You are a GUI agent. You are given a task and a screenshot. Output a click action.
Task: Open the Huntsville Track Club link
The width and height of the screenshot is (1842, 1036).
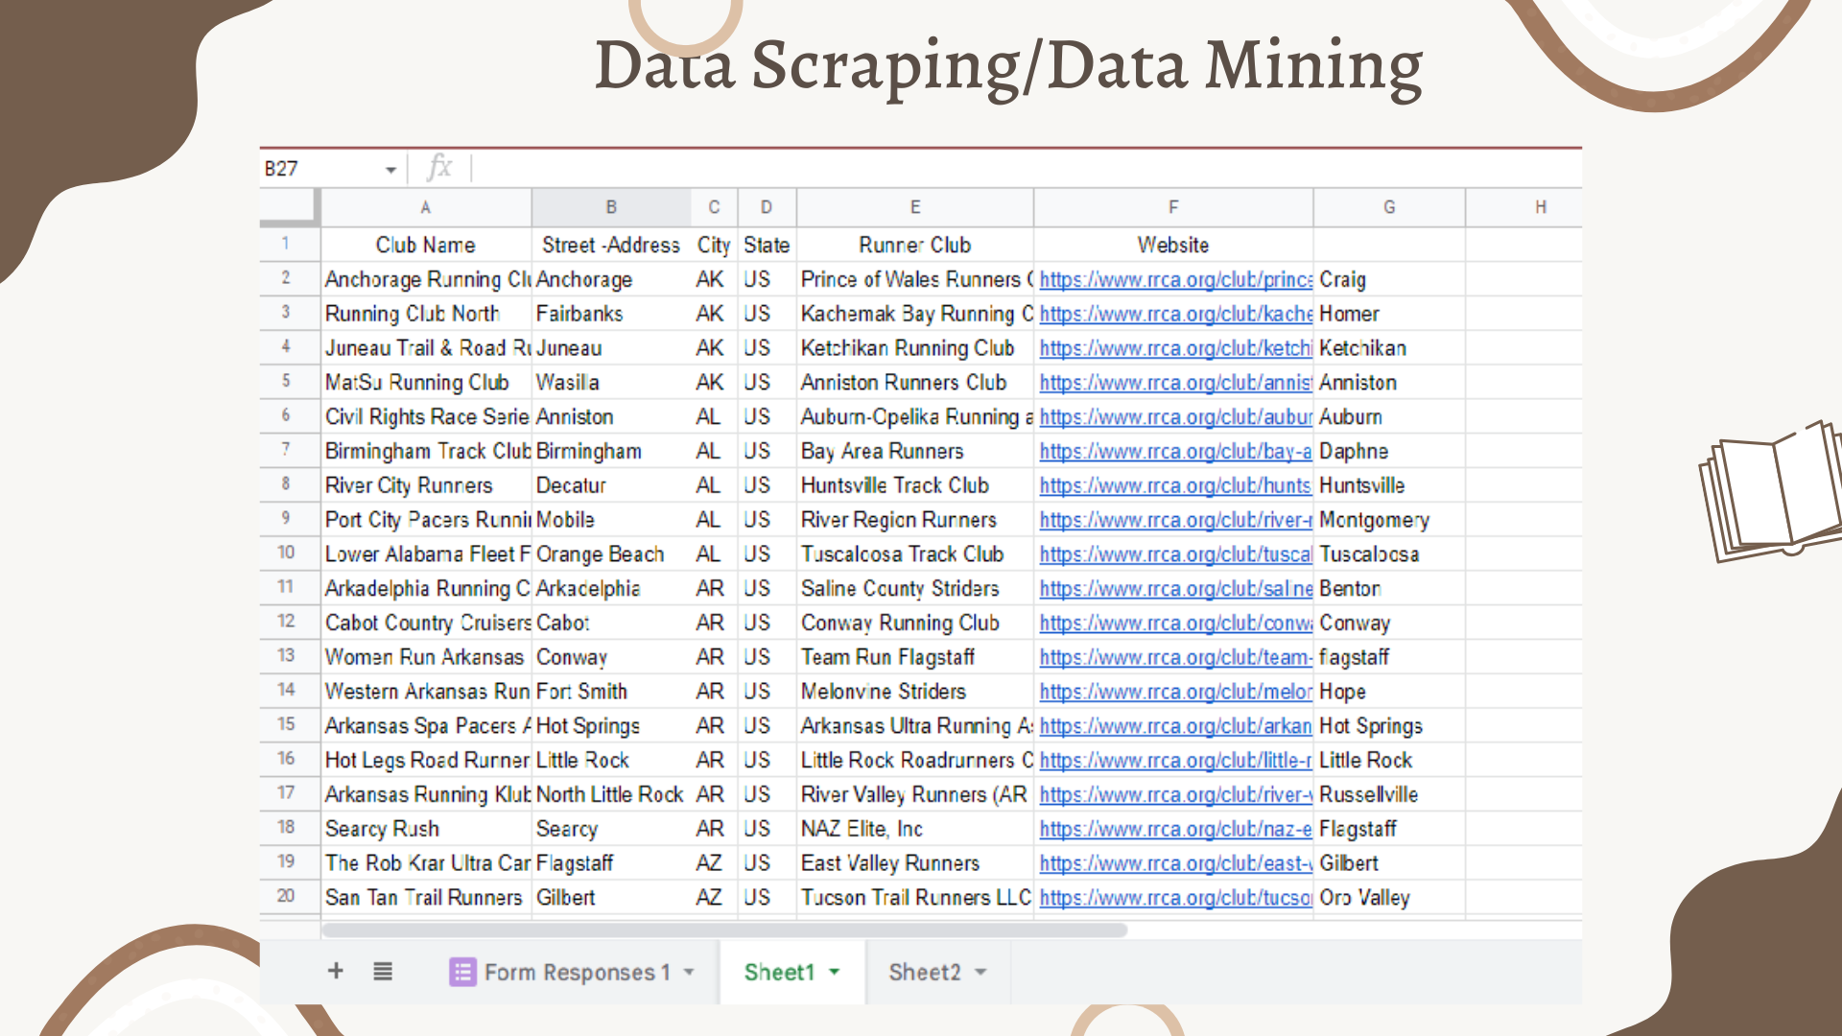[1175, 485]
